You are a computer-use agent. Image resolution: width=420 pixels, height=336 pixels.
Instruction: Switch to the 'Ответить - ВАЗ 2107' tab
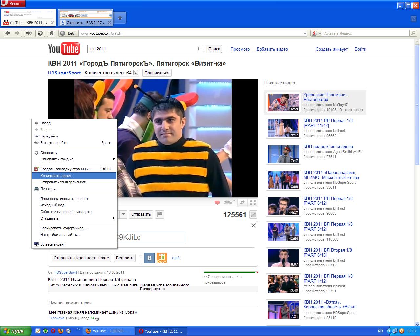tap(86, 23)
